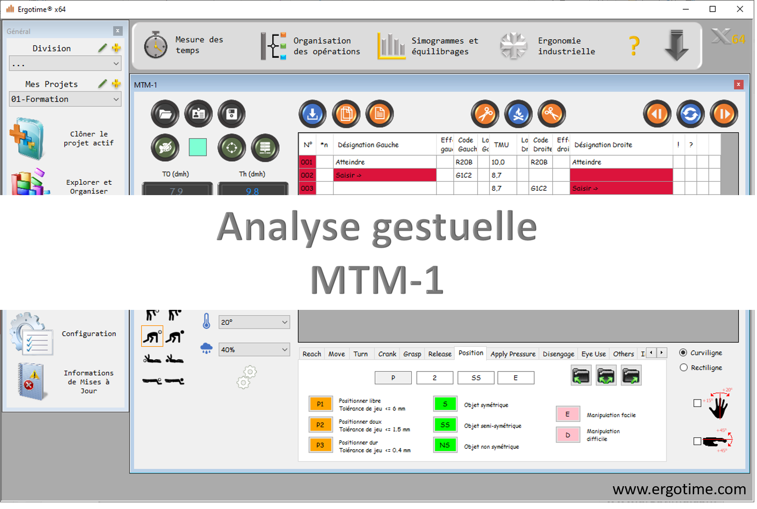Image resolution: width=757 pixels, height=509 pixels.
Task: Add a new Division with plus icon
Action: point(116,48)
